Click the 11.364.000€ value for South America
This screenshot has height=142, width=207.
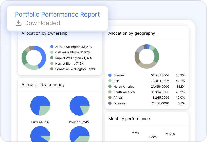point(160,92)
